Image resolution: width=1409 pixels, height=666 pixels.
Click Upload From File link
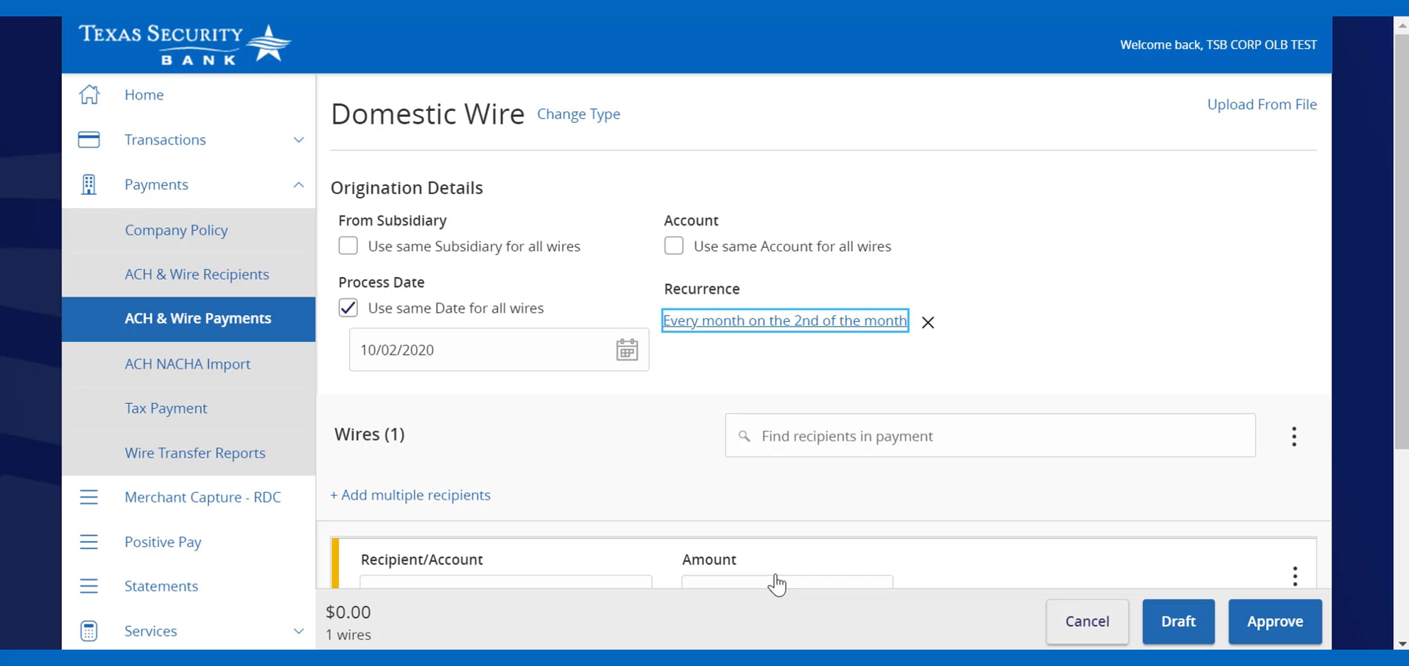coord(1262,104)
